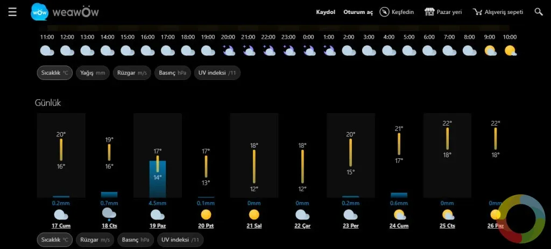Switch hourly chart to UV indeksi

[217, 73]
